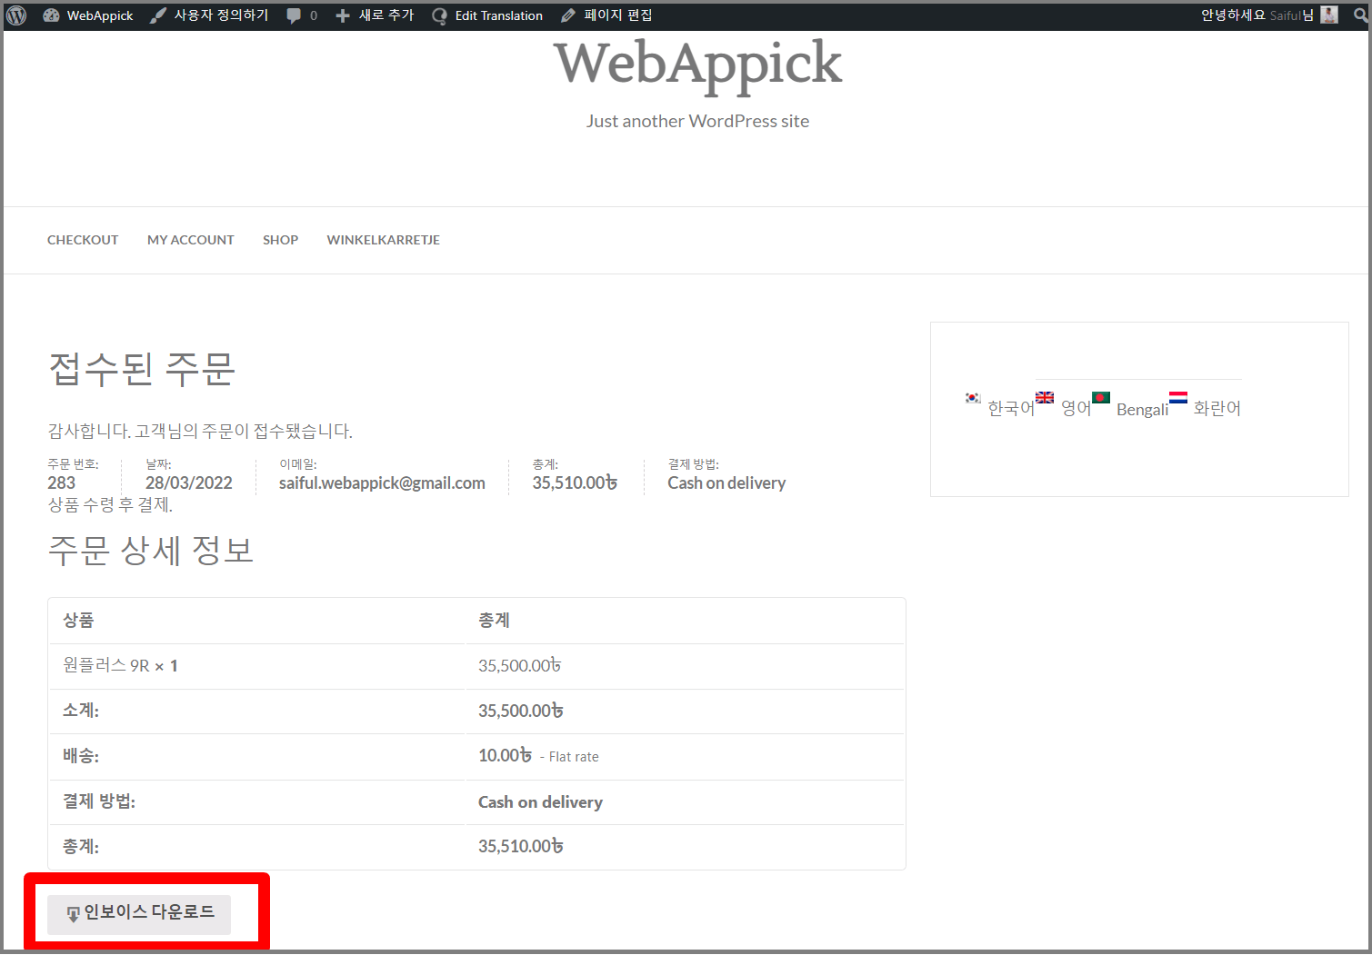The image size is (1372, 955).
Task: Select the date 28/03/2022
Action: coord(189,483)
